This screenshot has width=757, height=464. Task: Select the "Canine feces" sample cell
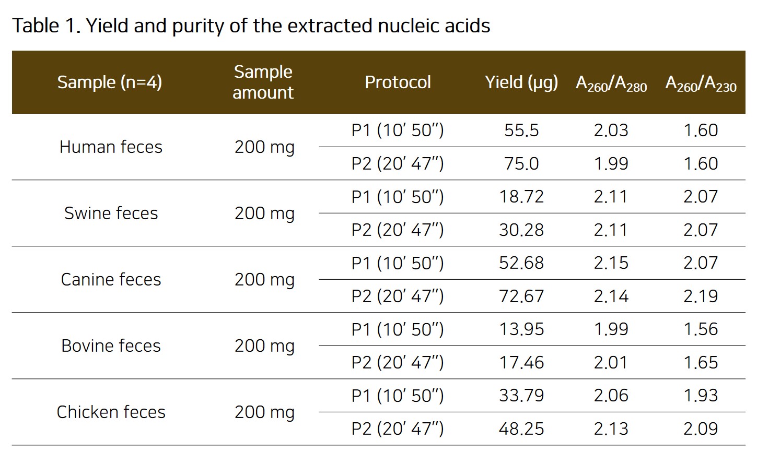click(111, 279)
